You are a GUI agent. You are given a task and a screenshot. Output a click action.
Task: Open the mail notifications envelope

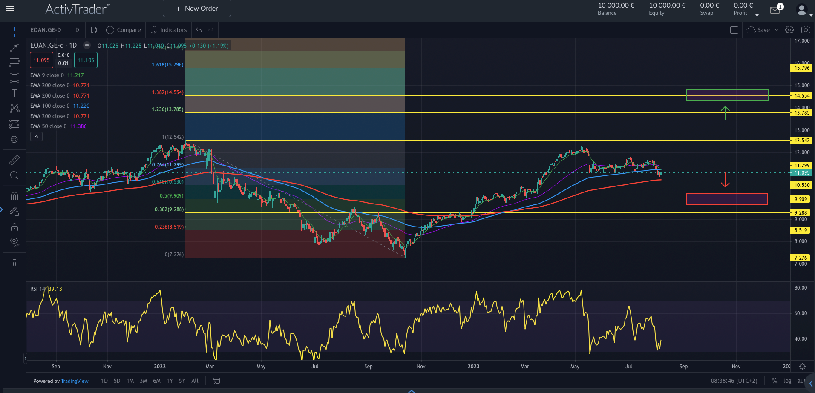(x=775, y=10)
